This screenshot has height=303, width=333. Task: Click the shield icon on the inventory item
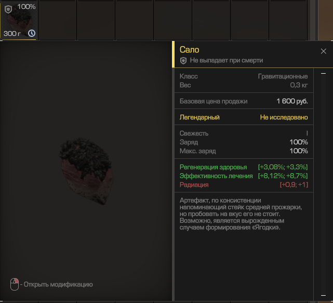pos(8,9)
